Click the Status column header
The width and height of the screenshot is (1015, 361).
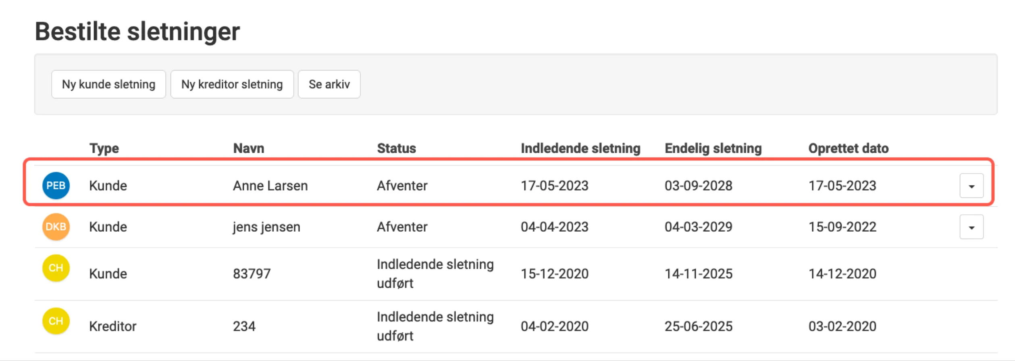coord(395,148)
